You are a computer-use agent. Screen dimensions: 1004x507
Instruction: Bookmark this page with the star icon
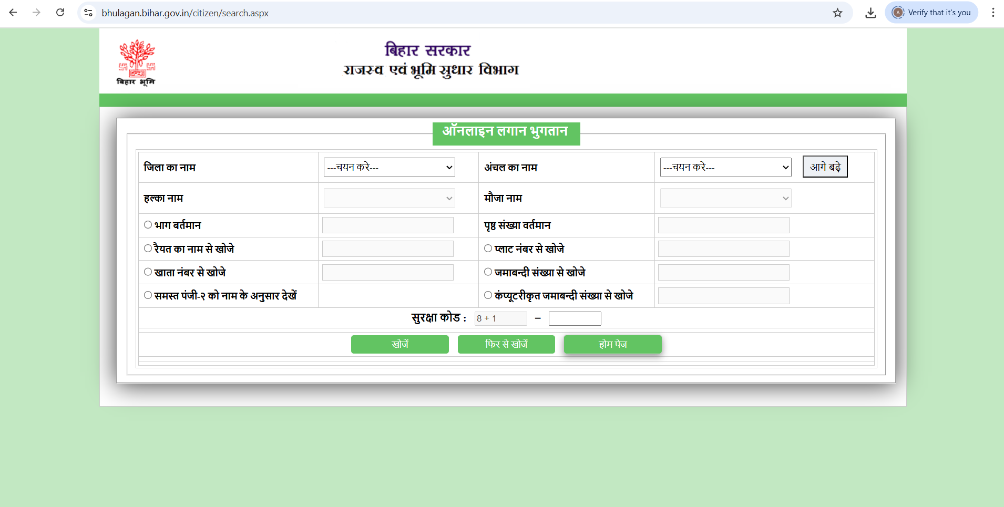(x=838, y=13)
